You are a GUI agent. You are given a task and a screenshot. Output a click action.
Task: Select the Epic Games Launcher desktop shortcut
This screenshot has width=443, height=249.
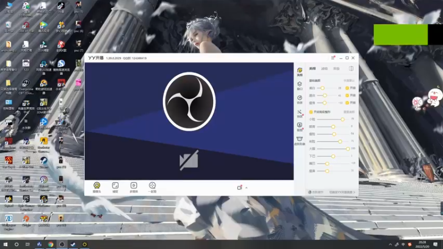pyautogui.click(x=26, y=203)
